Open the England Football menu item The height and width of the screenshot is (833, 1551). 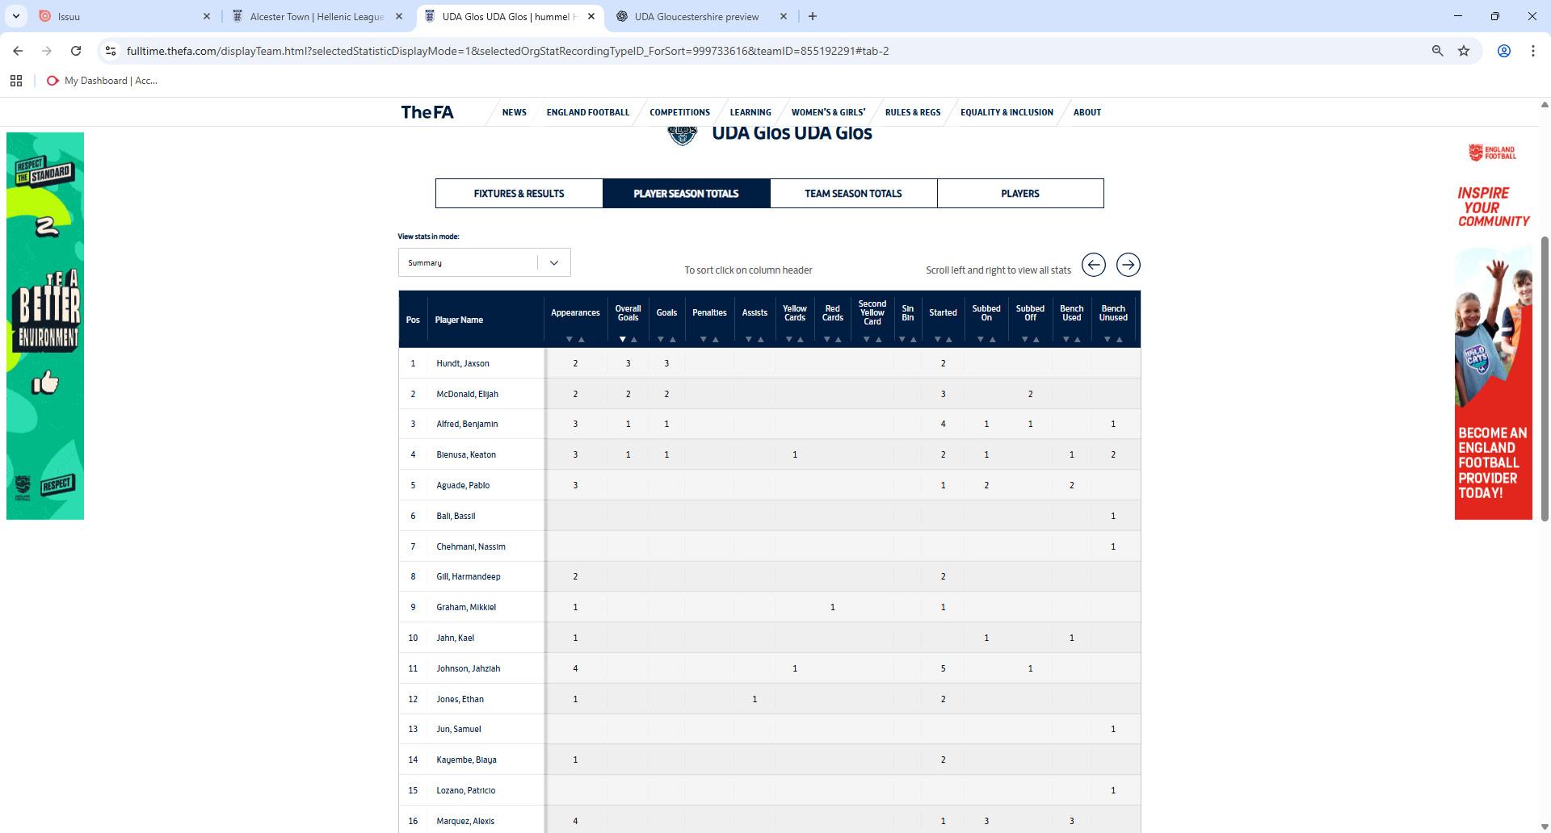[x=587, y=112]
